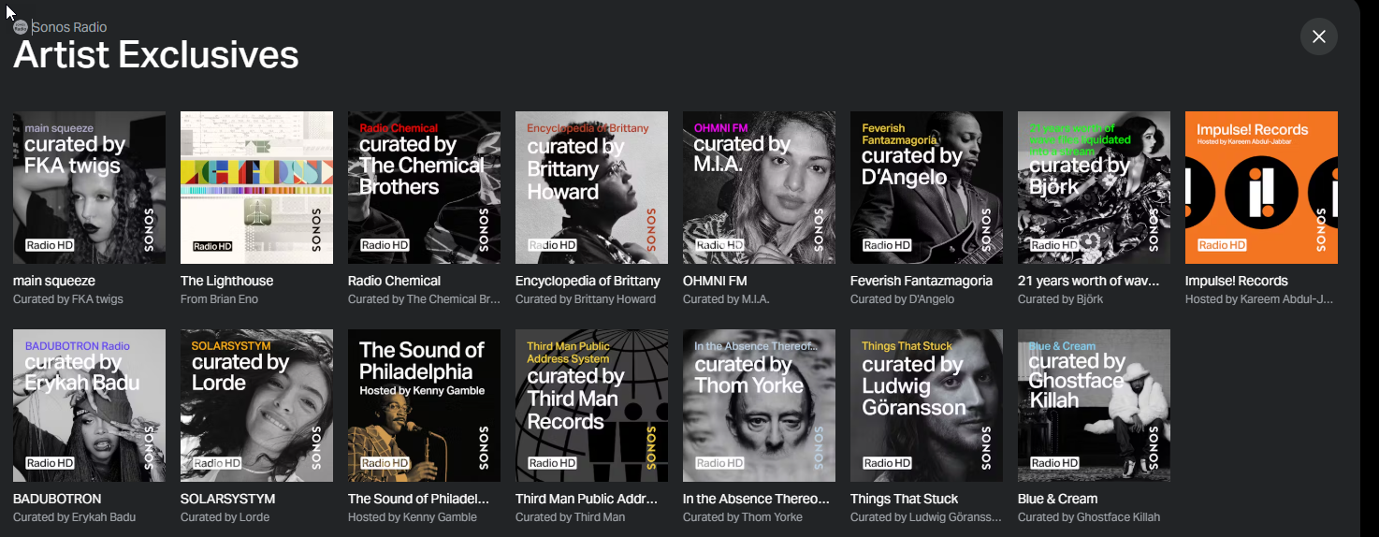Screen dimensions: 1379x537
Task: Click '21 years worth of wav...' title
Action: coord(1089,281)
